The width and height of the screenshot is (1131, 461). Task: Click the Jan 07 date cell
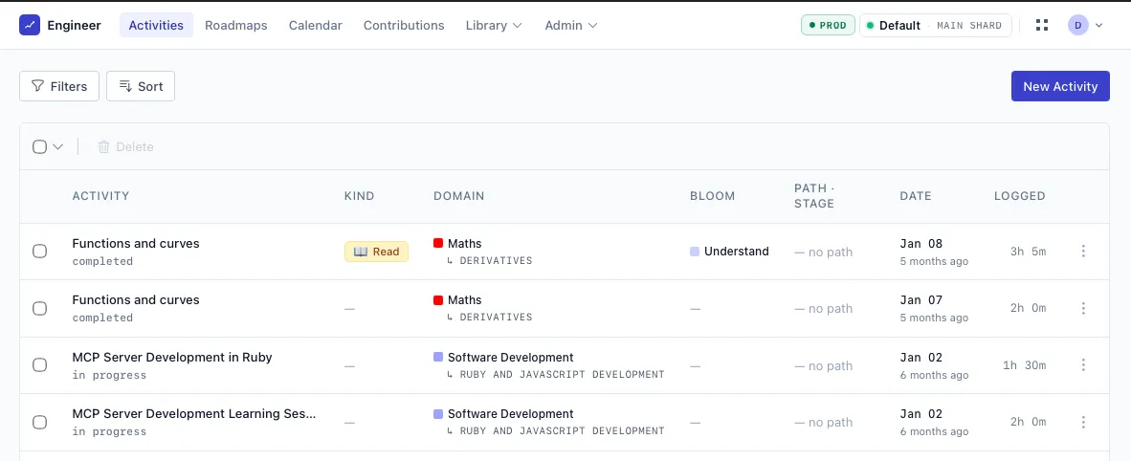pos(934,308)
